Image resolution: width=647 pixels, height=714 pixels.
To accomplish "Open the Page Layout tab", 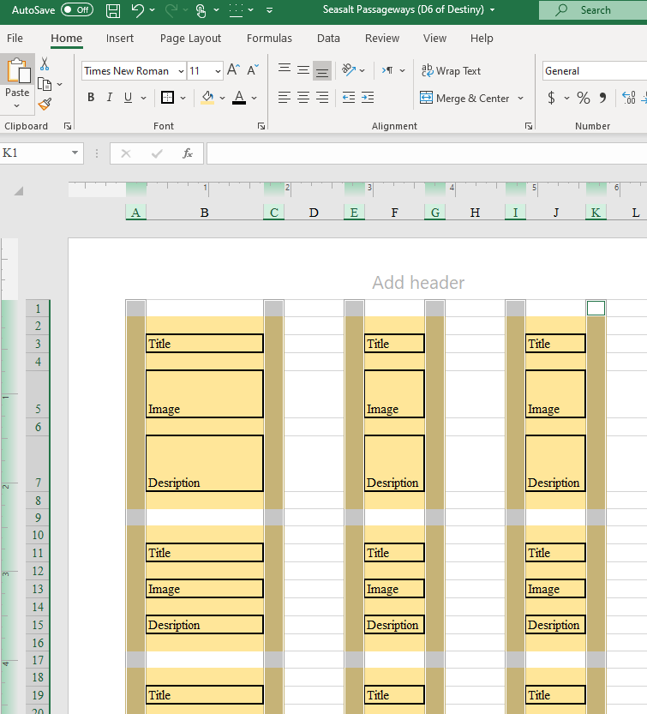I will pos(190,38).
